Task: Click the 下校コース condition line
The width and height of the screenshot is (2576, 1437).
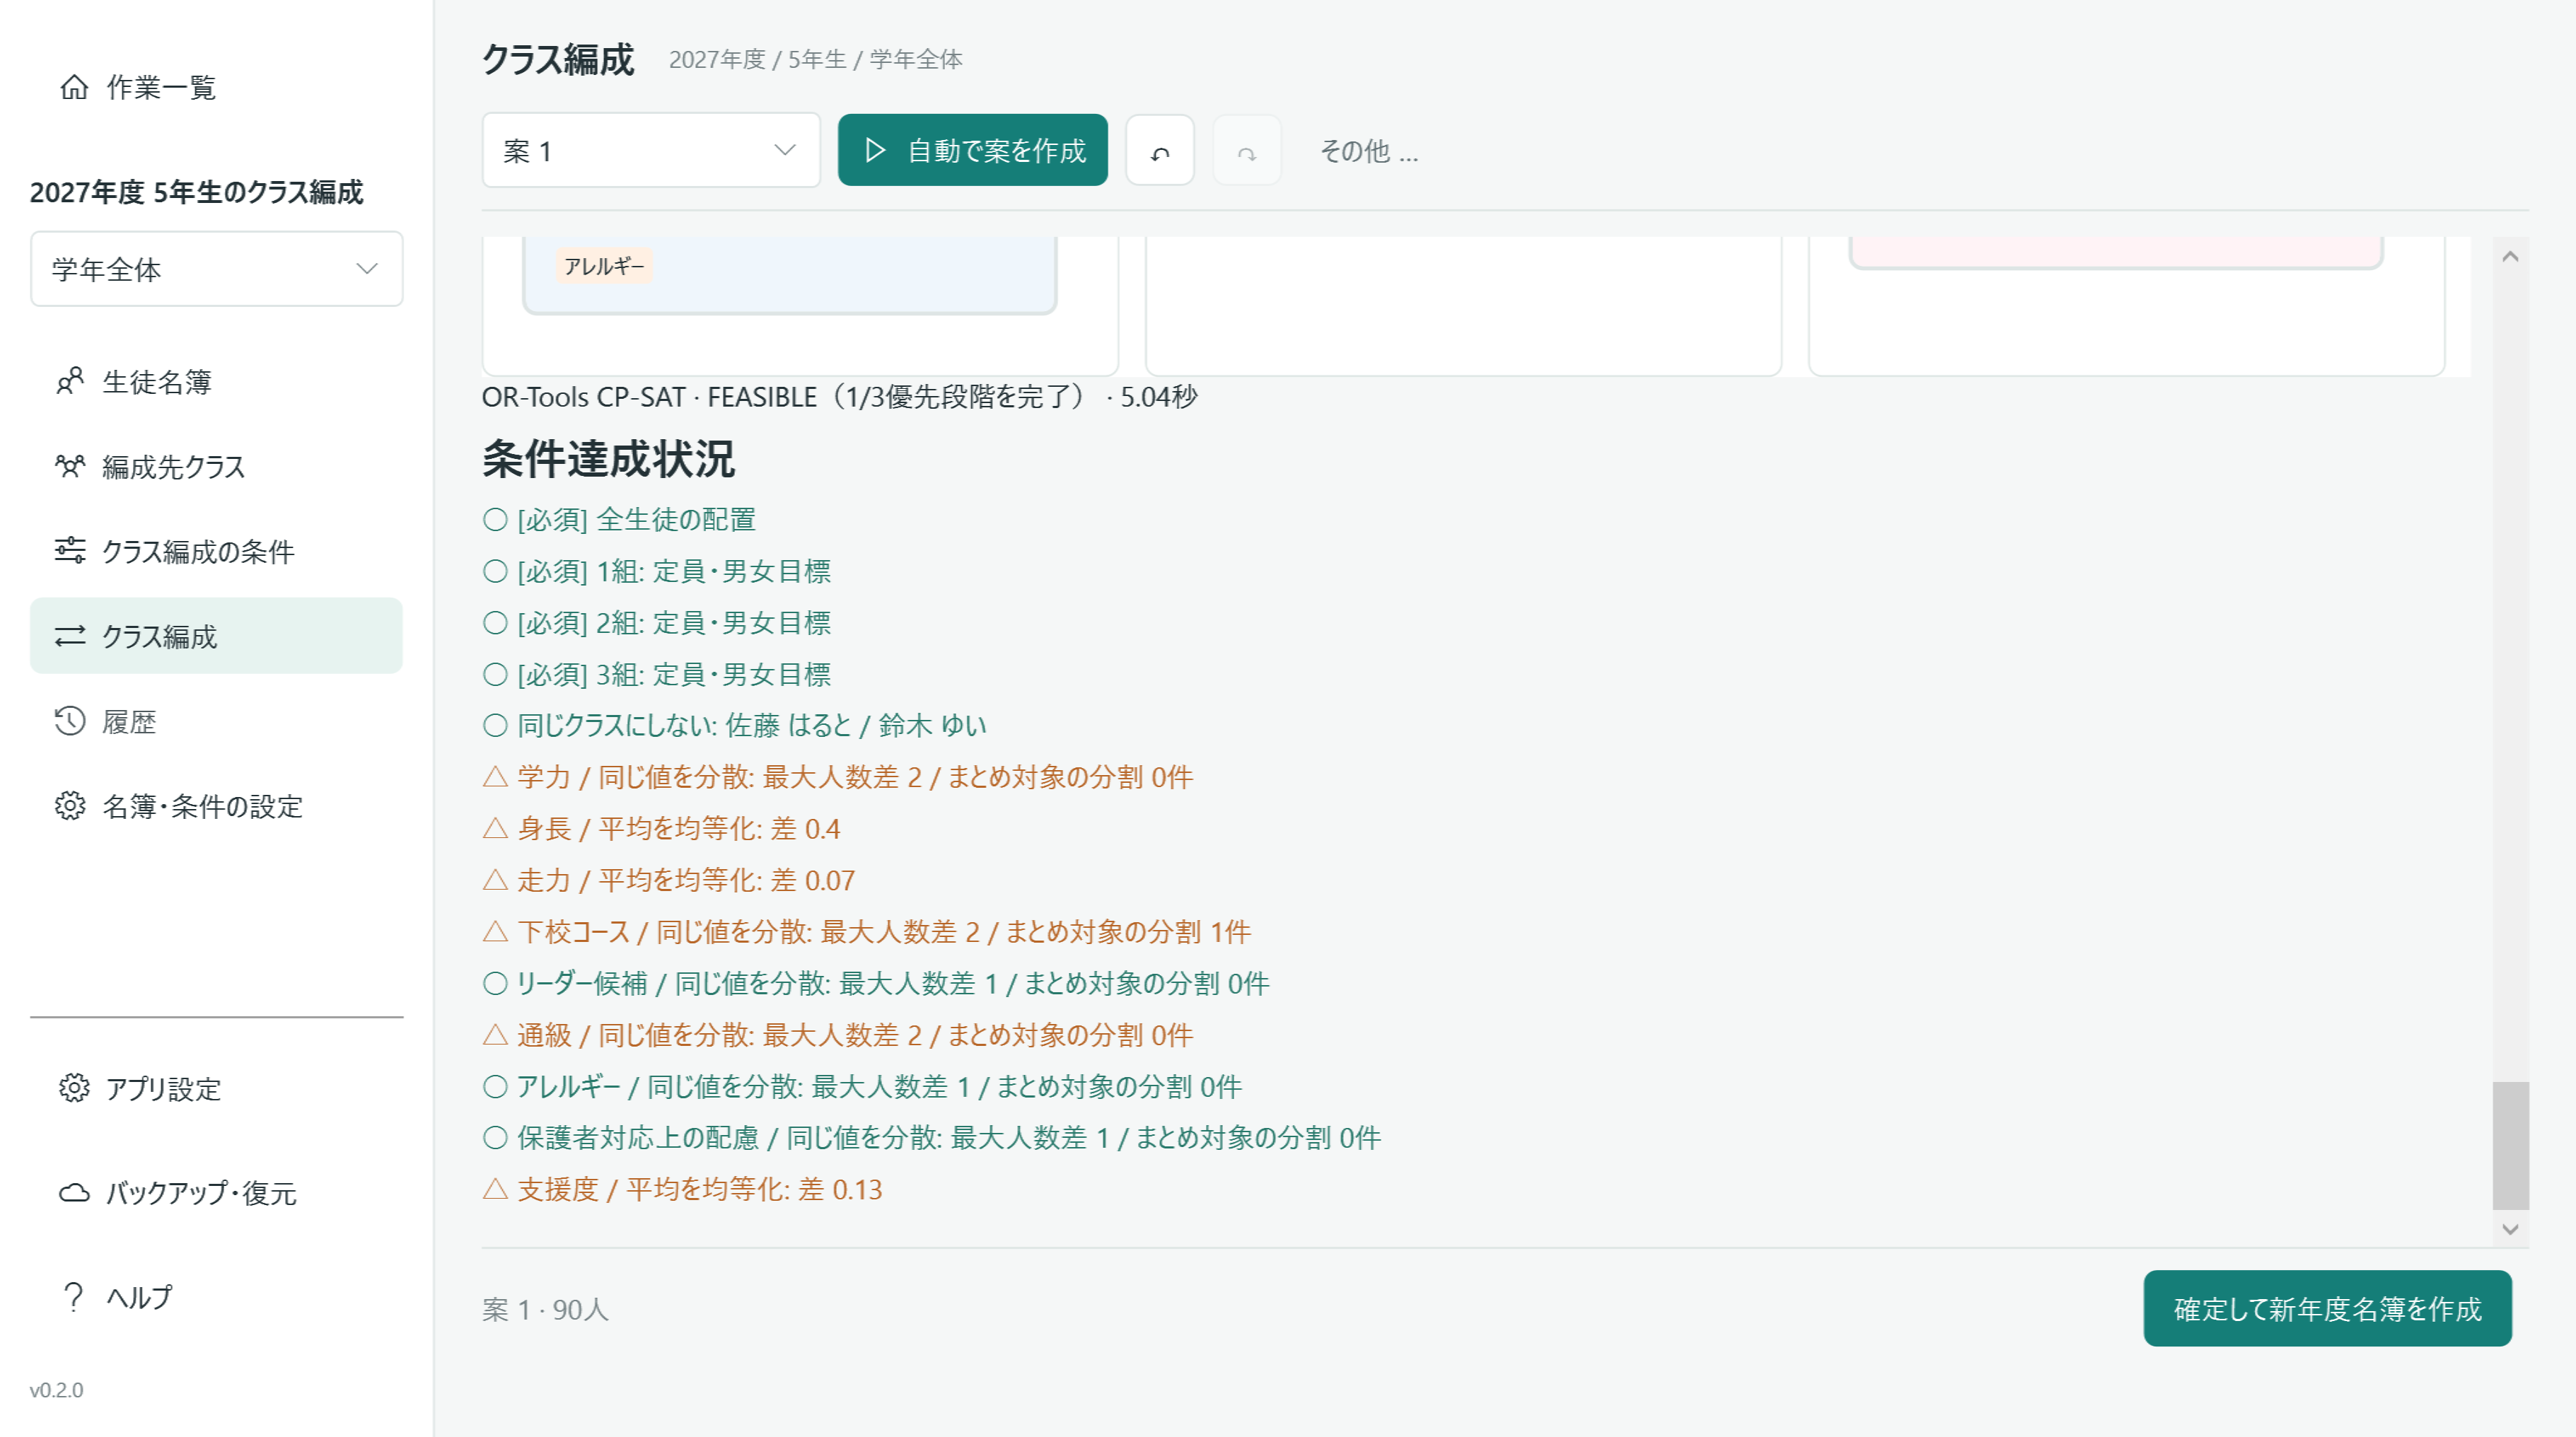Action: [866, 931]
